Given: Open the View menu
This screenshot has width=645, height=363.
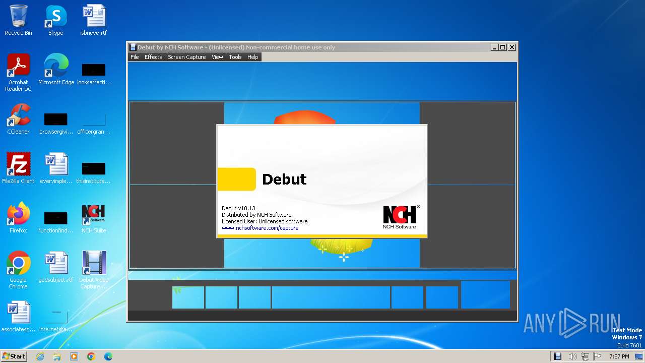Looking at the screenshot, I should click(217, 57).
